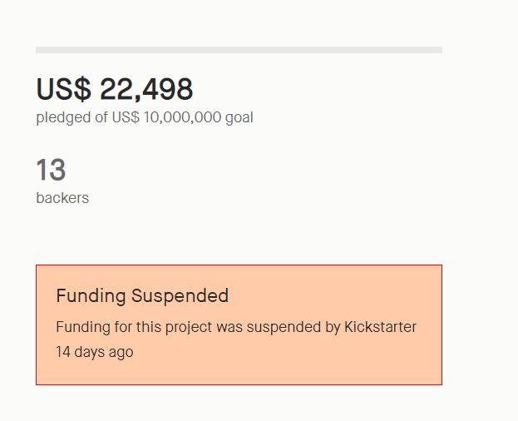The image size is (518, 421).
Task: Click the "10,000,000" goal figure
Action: [182, 117]
